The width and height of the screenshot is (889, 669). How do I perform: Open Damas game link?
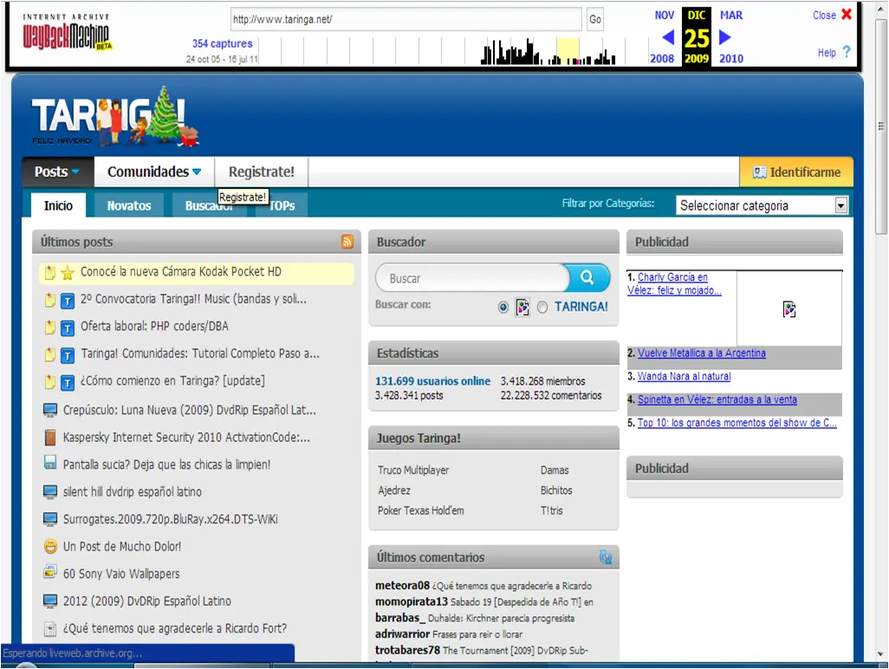coord(555,470)
